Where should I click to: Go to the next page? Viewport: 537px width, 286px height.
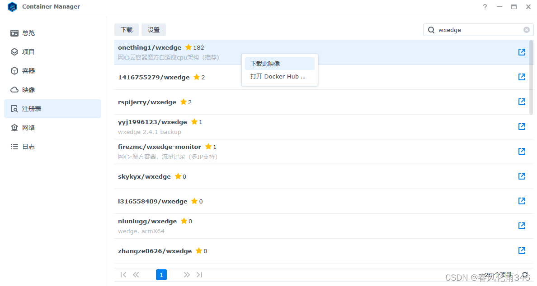(x=187, y=275)
